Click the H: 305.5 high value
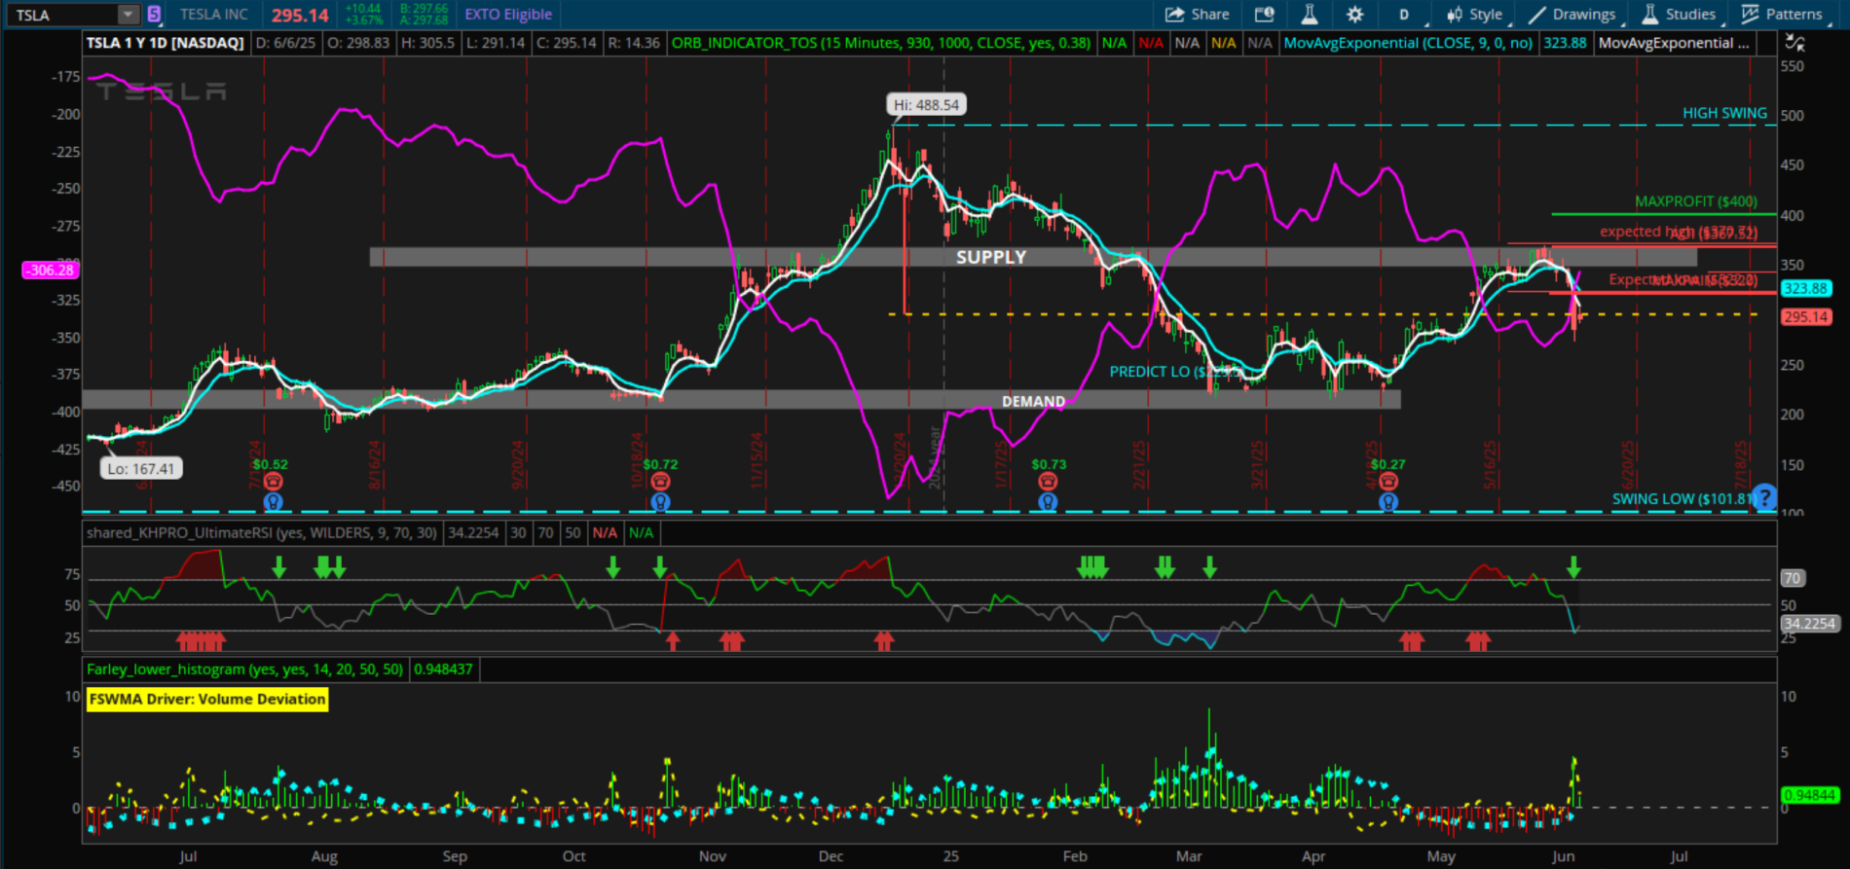 [x=427, y=43]
